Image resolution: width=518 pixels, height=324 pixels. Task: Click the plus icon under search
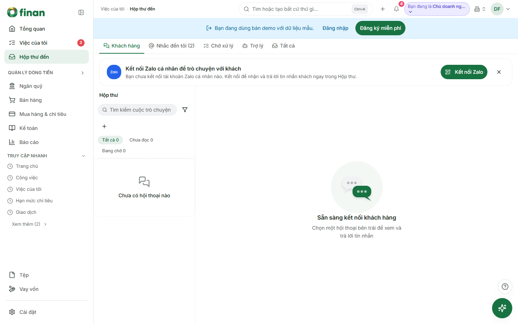[104, 126]
